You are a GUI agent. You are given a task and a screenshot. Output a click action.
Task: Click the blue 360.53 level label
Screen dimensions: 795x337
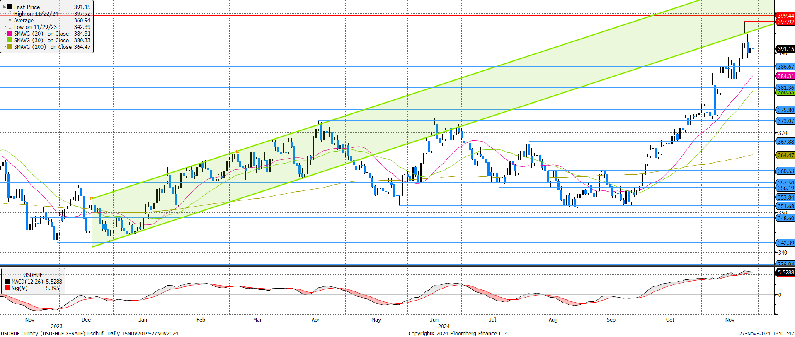(x=785, y=171)
